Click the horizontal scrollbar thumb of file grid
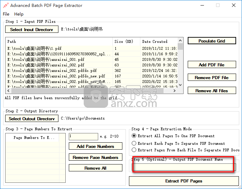The height and width of the screenshot is (189, 242). pos(87,91)
